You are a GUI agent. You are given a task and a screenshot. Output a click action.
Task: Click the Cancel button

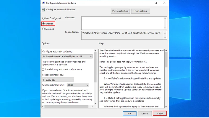tap(145, 114)
